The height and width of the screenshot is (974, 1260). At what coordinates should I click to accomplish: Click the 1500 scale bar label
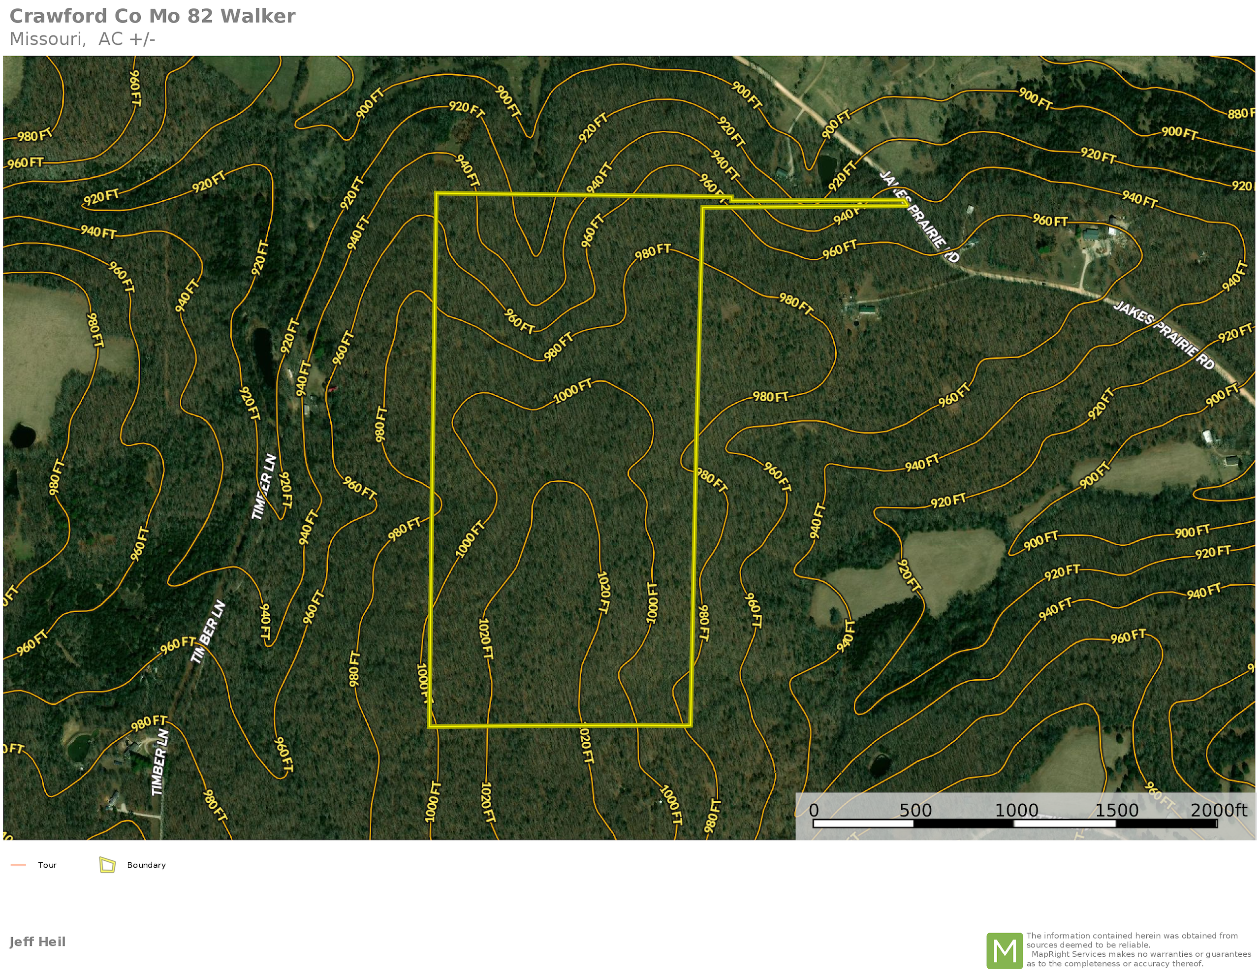1117,810
